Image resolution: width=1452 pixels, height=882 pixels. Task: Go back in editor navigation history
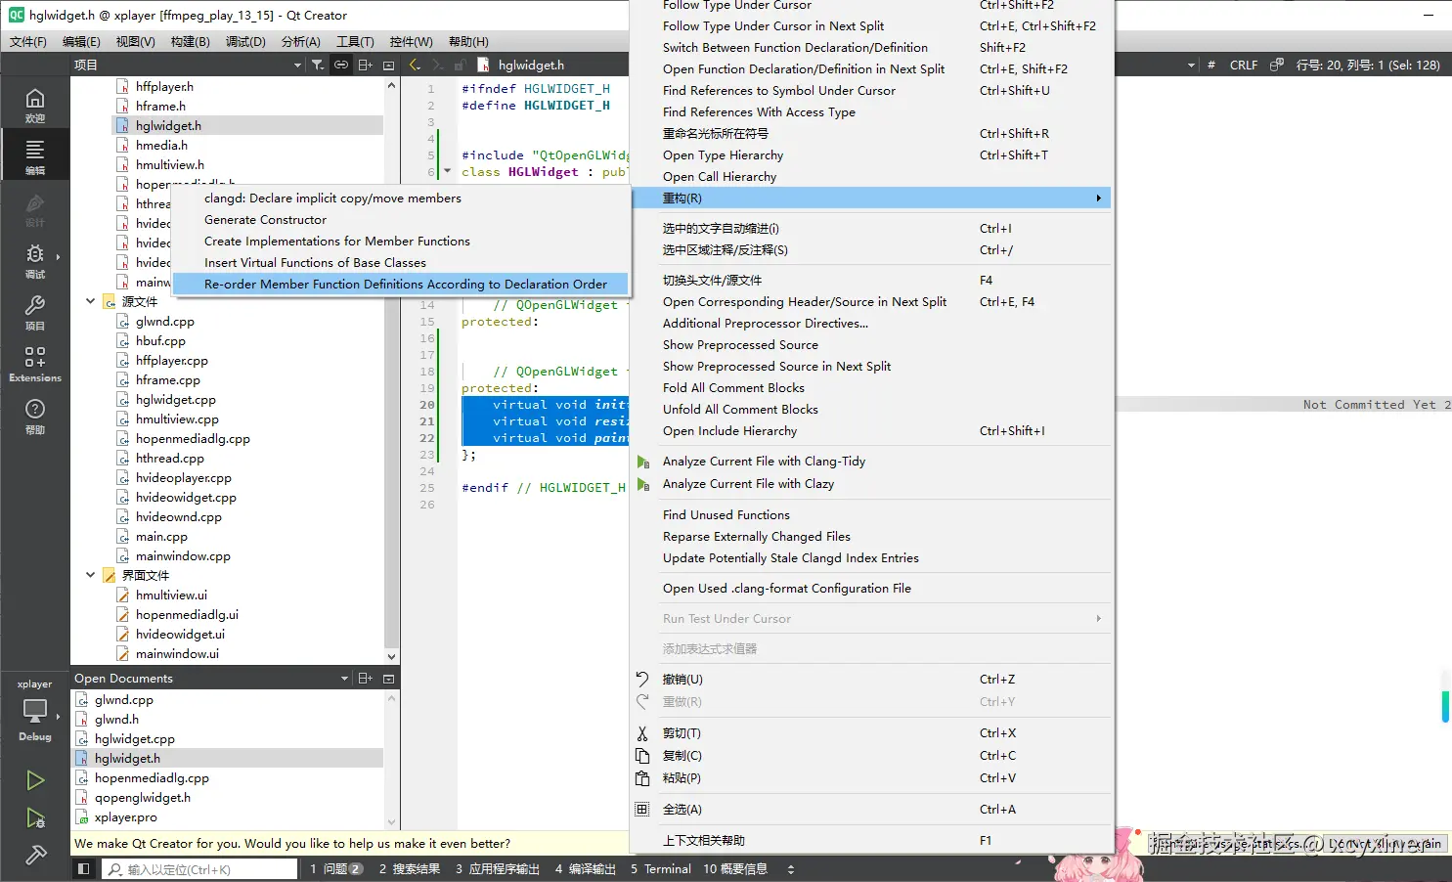(415, 65)
